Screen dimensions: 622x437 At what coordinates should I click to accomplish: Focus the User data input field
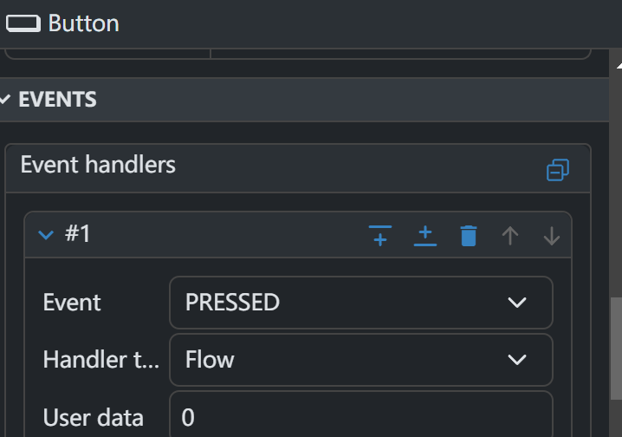click(360, 417)
